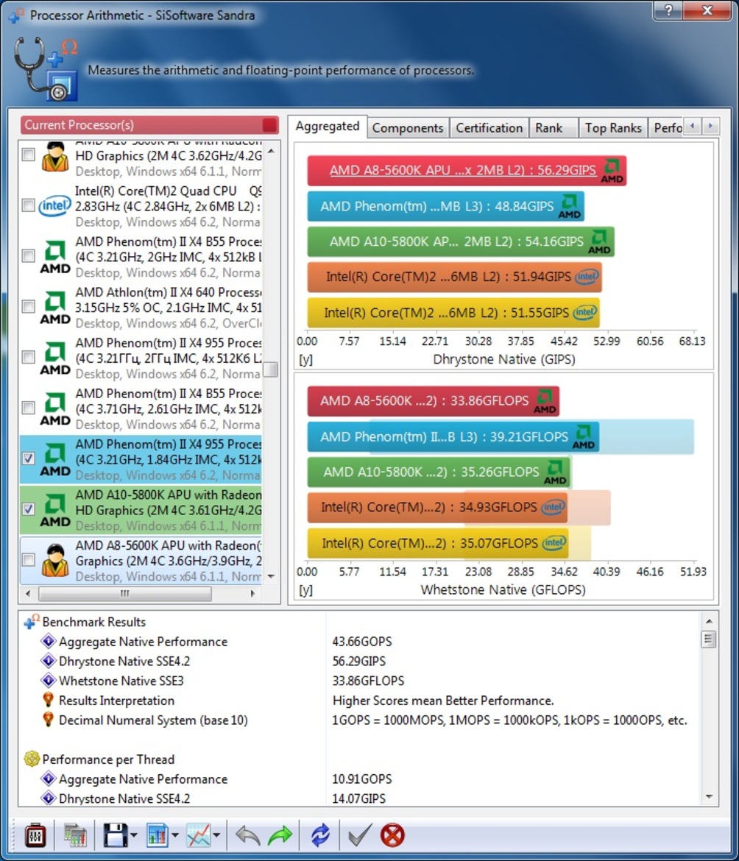Click results panel scrollbar up arrow
The width and height of the screenshot is (739, 861).
point(709,621)
